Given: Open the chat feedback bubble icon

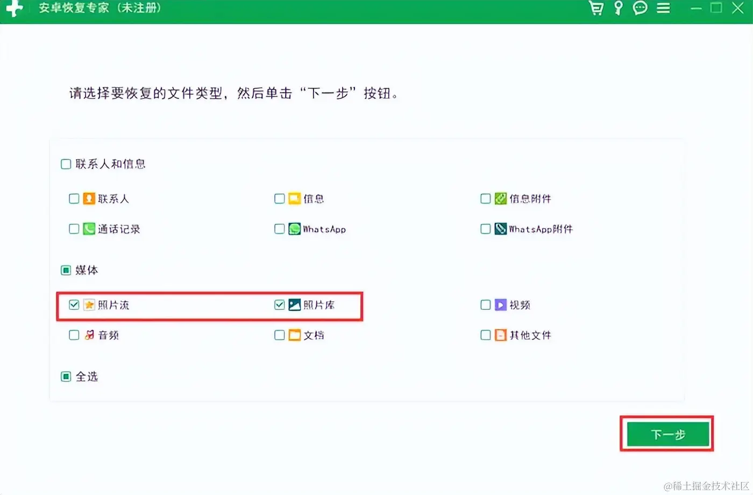Looking at the screenshot, I should 640,8.
